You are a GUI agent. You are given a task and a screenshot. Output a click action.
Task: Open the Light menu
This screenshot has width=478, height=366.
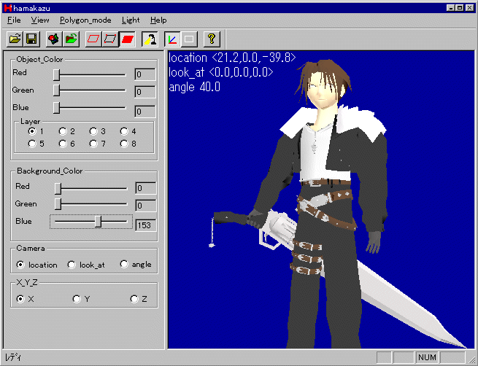[131, 20]
